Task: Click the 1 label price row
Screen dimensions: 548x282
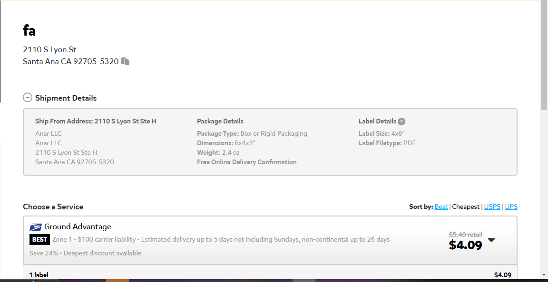Action: click(x=270, y=275)
